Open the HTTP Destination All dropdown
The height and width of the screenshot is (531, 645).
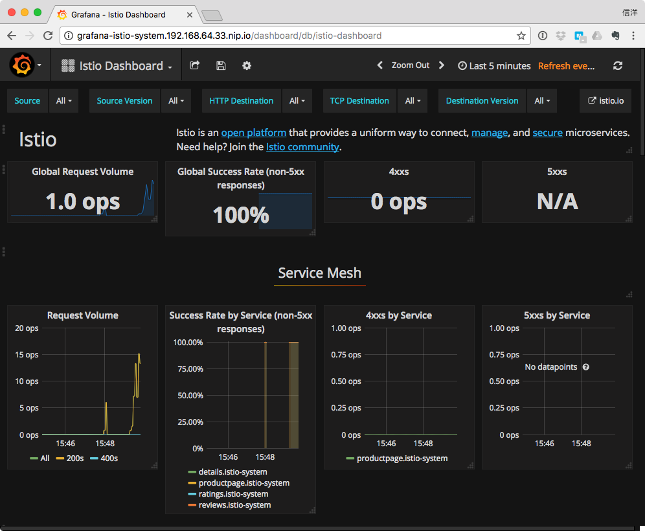(x=297, y=101)
